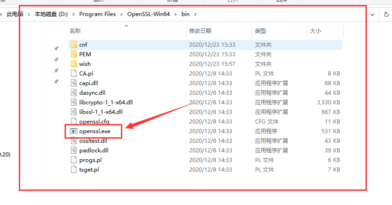Navigate to OpenSSL-Win64 breadcrumb
The image size is (392, 205).
tap(148, 14)
